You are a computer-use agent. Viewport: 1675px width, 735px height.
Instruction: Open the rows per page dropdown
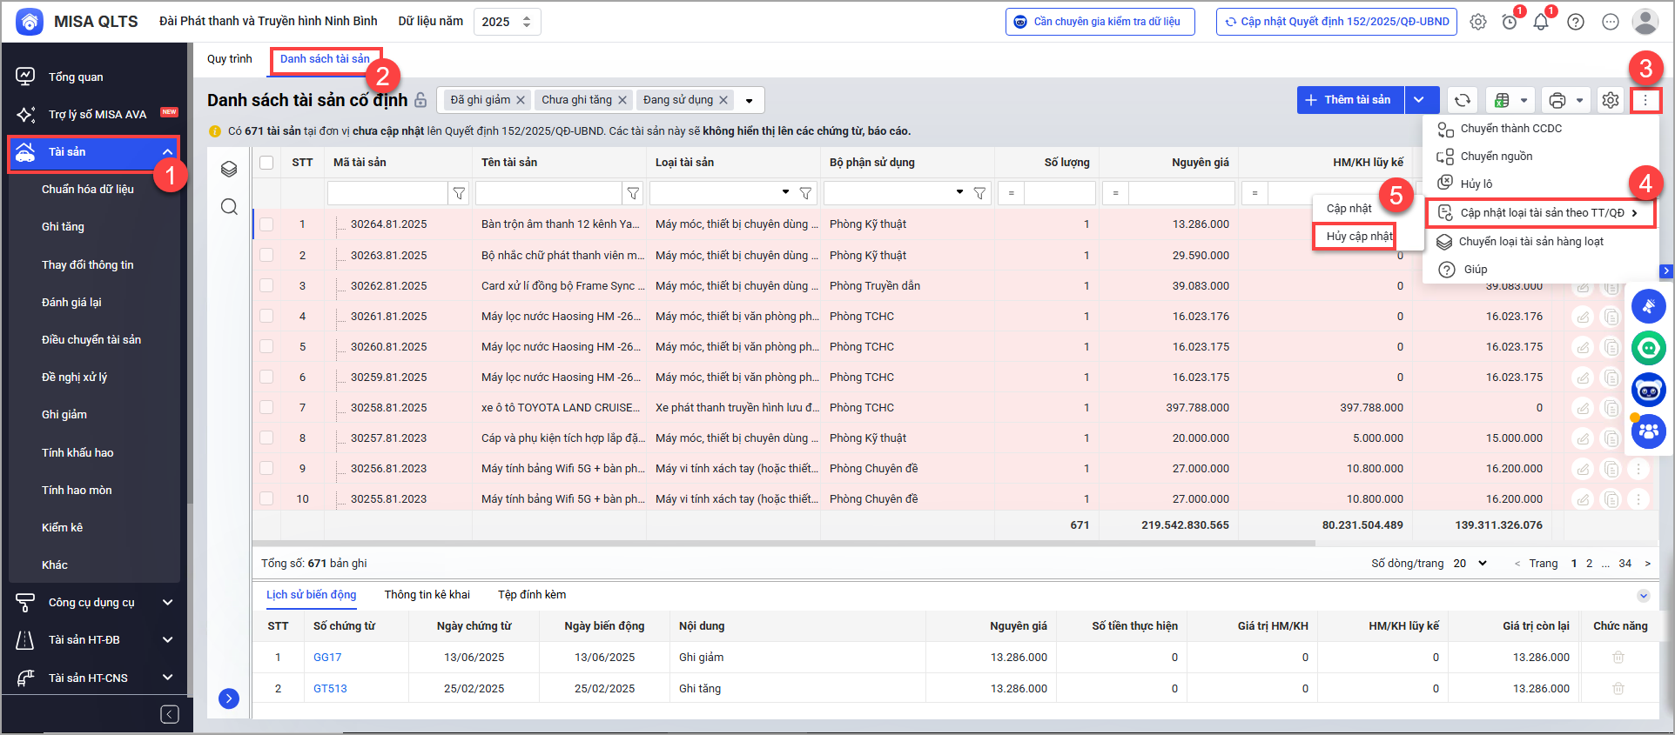(1470, 564)
